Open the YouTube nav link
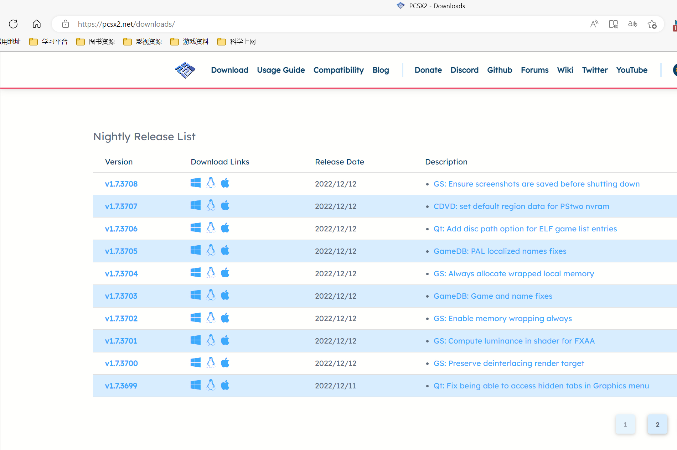 632,70
